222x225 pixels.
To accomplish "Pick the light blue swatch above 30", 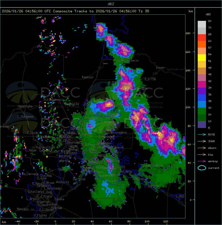I will (x=202, y=104).
